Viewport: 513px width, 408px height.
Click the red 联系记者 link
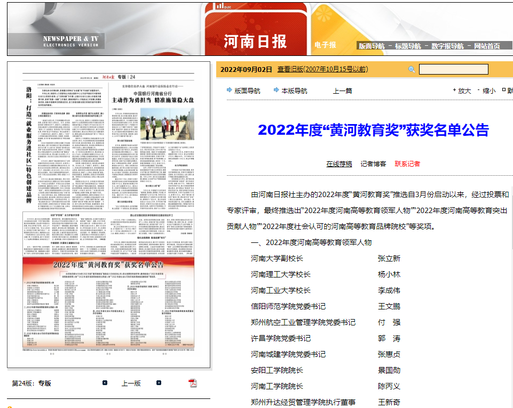pyautogui.click(x=407, y=164)
